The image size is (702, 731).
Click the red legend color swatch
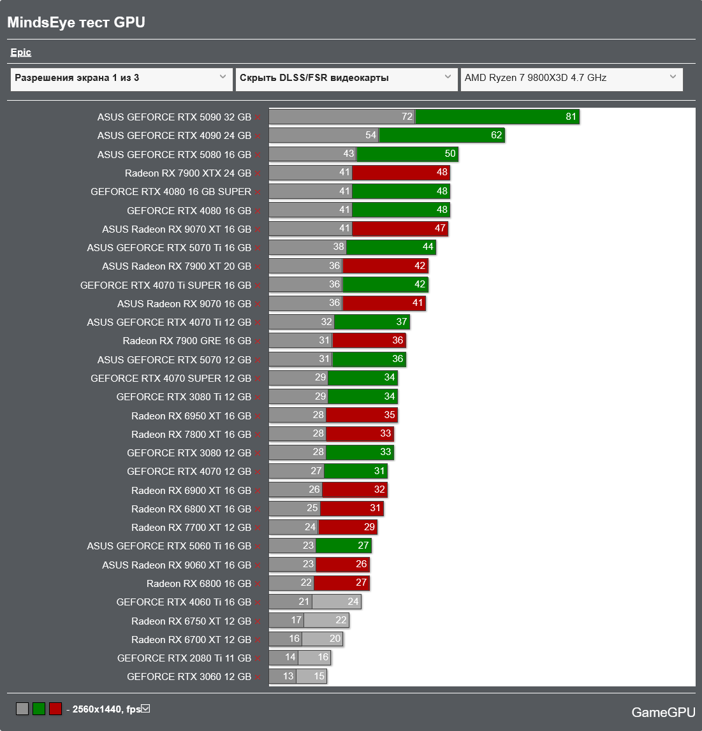[55, 709]
